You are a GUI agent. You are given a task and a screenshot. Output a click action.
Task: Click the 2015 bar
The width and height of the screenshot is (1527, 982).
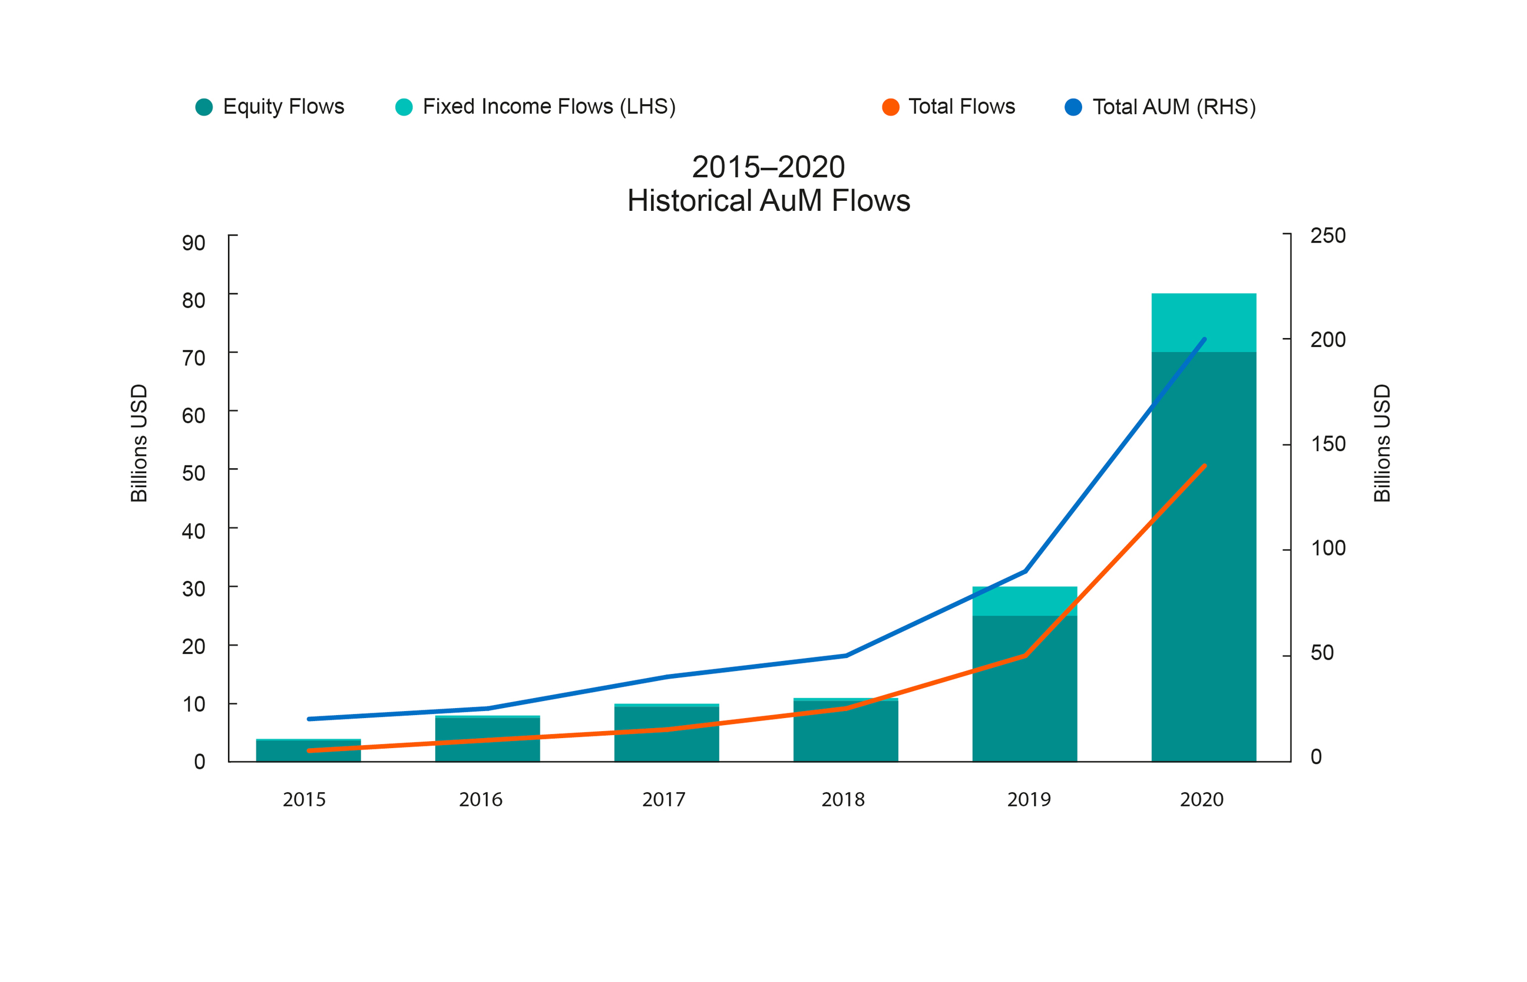309,750
